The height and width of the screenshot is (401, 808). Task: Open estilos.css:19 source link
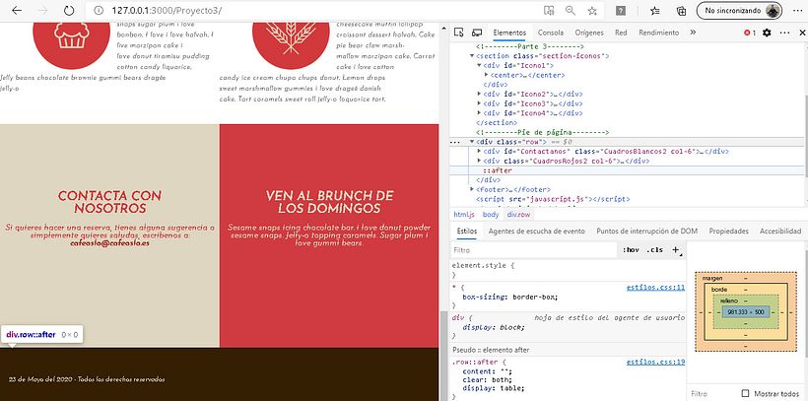pos(655,363)
